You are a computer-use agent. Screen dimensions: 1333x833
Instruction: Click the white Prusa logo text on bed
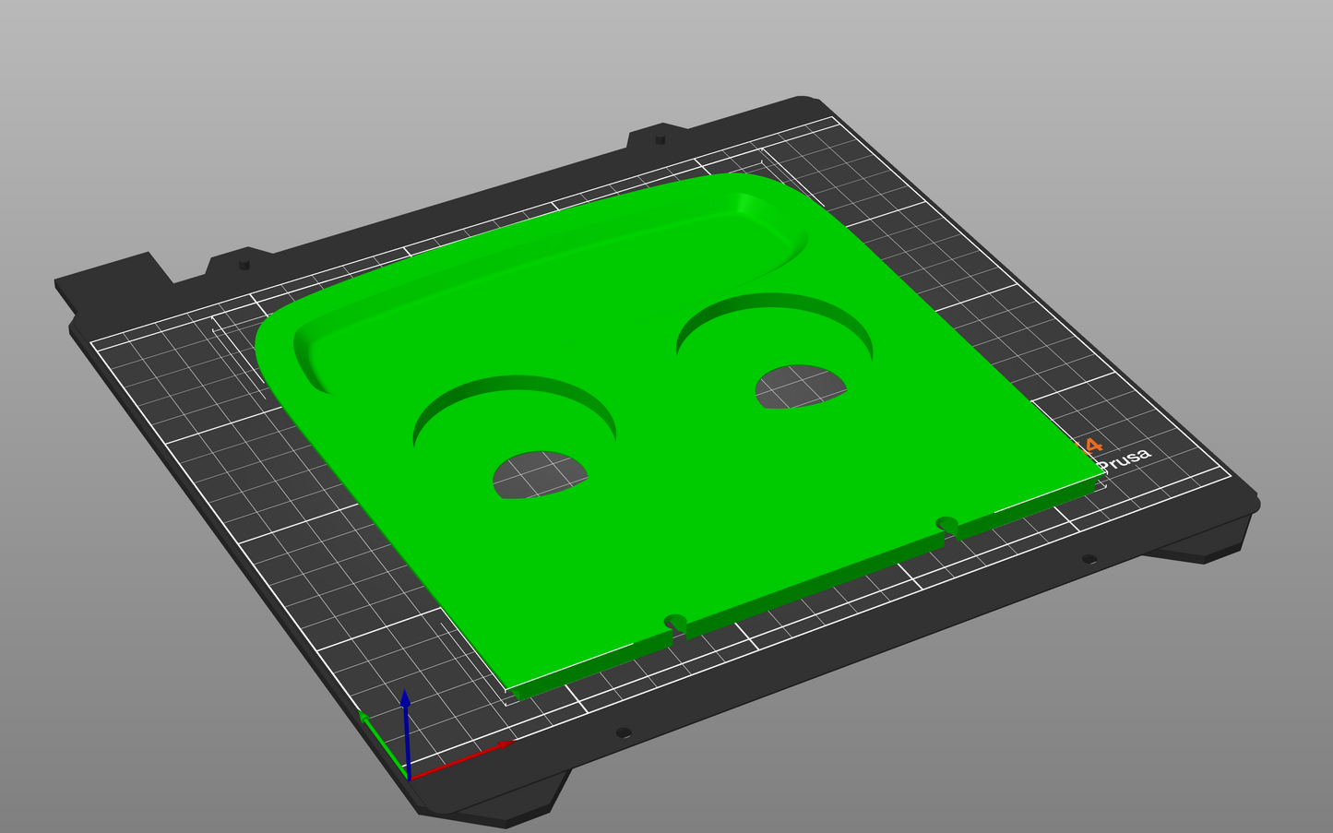[x=1125, y=458]
